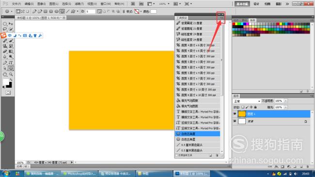Select the Pen tool in toolbox
Viewport: 315px width, 177px height.
[5, 63]
